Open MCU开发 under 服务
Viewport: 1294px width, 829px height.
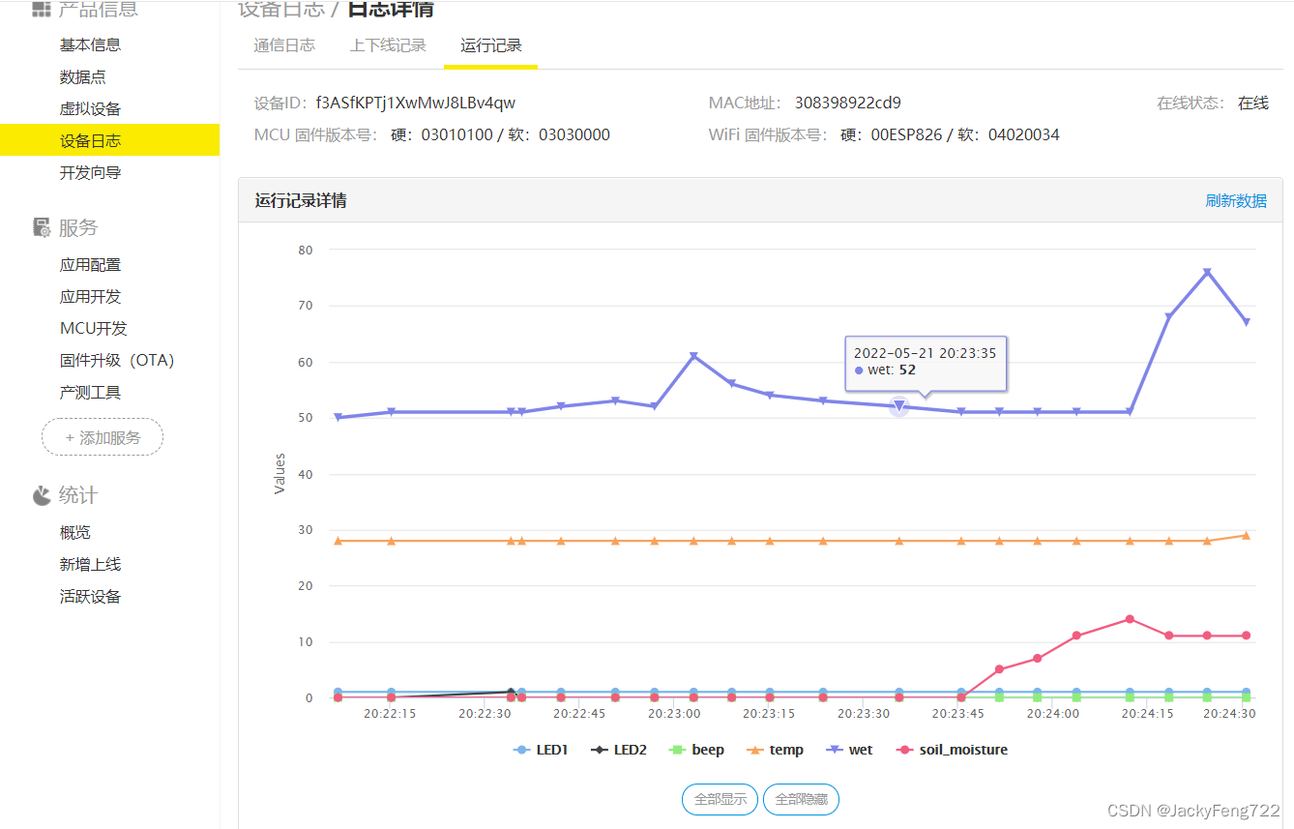pos(94,328)
